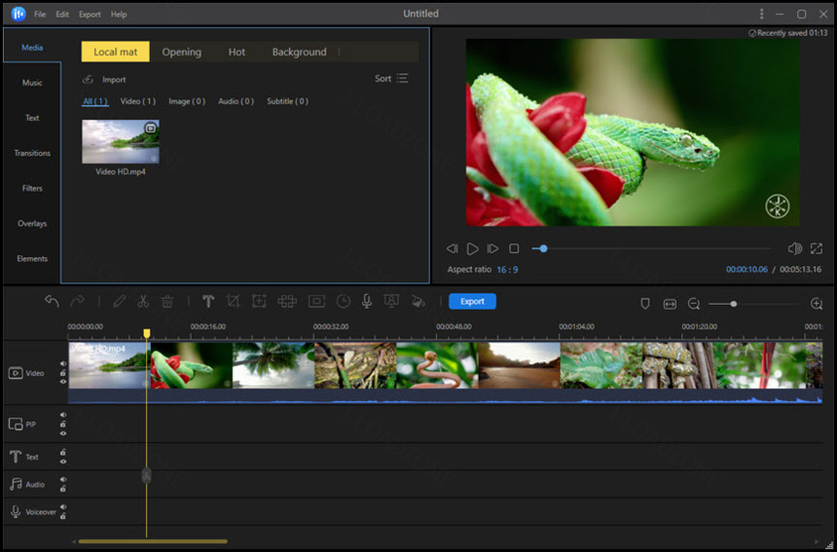Add a marker with shield icon
Screen dimensions: 837x552
[645, 304]
